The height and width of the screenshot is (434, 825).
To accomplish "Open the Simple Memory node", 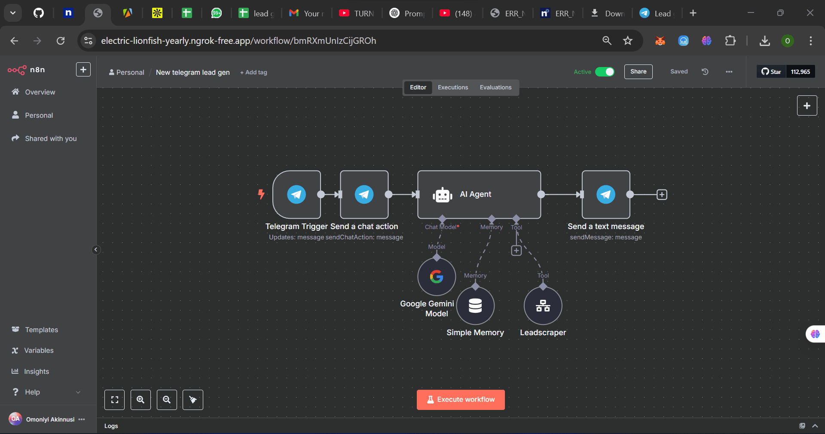I will point(475,306).
